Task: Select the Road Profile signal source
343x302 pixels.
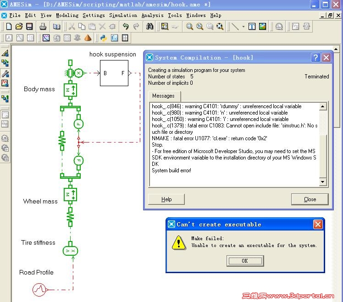Action: click(39, 290)
